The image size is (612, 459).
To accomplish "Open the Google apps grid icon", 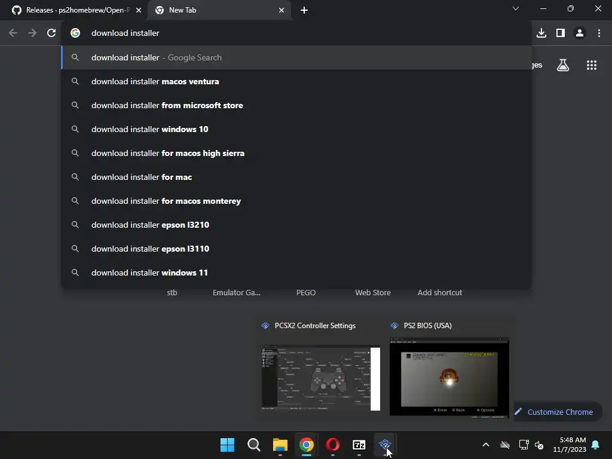I will click(x=592, y=65).
